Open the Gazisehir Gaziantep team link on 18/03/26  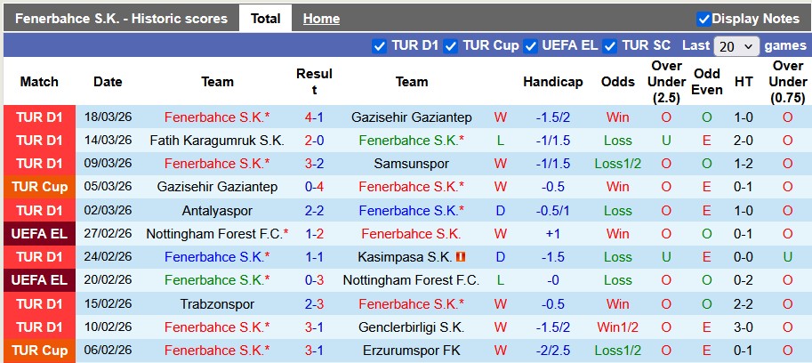pyautogui.click(x=411, y=117)
